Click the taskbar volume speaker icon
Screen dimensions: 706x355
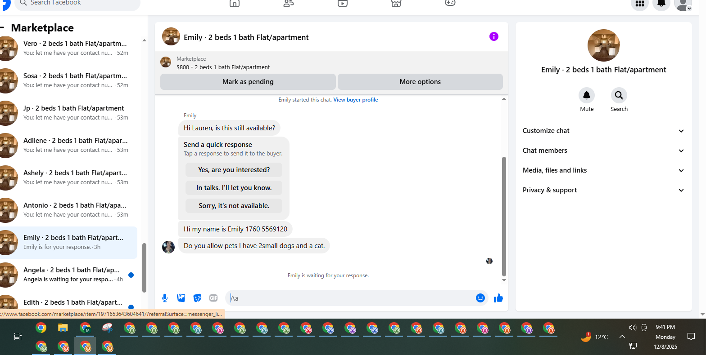633,328
